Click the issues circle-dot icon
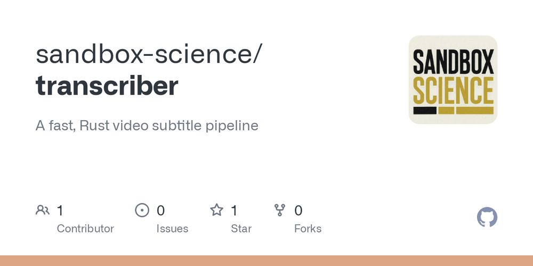This screenshot has width=533, height=266. pyautogui.click(x=142, y=210)
